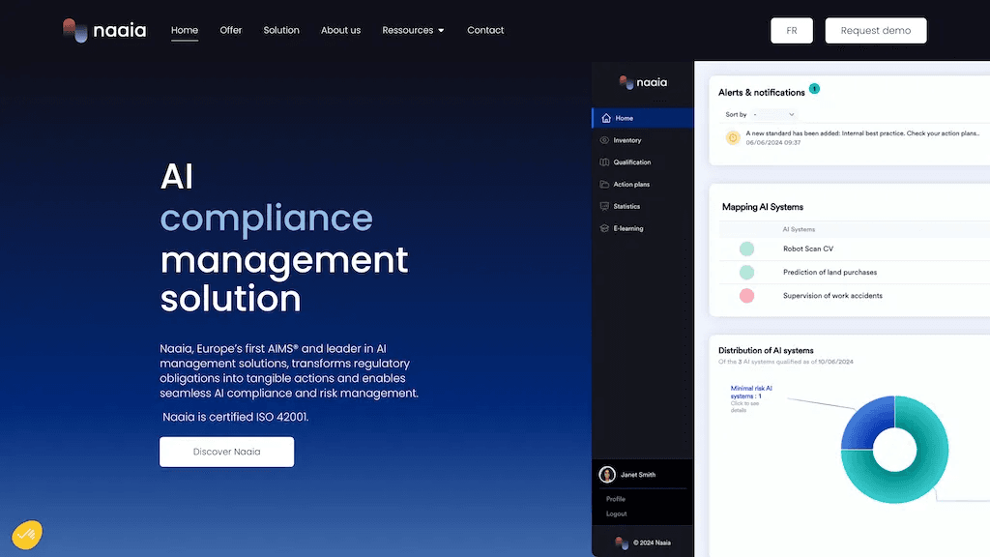Click the yellow double-check badge icon
Screen dimensions: 990x557
[x=27, y=534]
